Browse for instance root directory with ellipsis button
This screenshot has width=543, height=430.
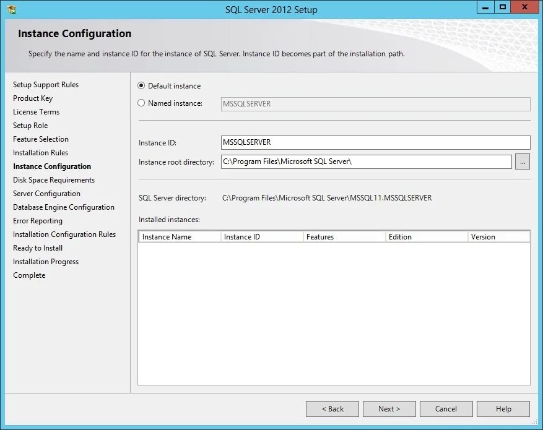click(522, 161)
